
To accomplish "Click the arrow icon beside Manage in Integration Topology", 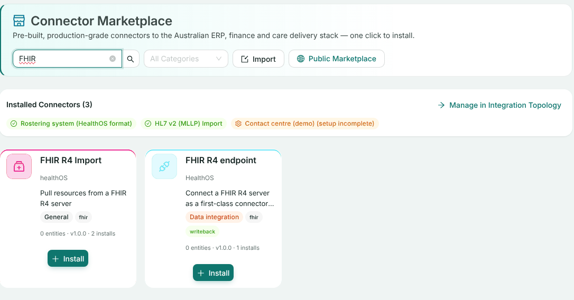I will [441, 105].
